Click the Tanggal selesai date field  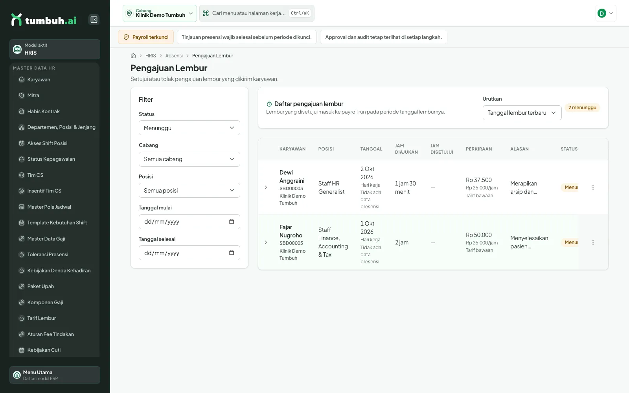189,253
